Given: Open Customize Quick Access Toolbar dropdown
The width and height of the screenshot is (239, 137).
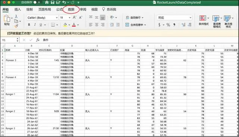Looking at the screenshot, I should (78, 3).
